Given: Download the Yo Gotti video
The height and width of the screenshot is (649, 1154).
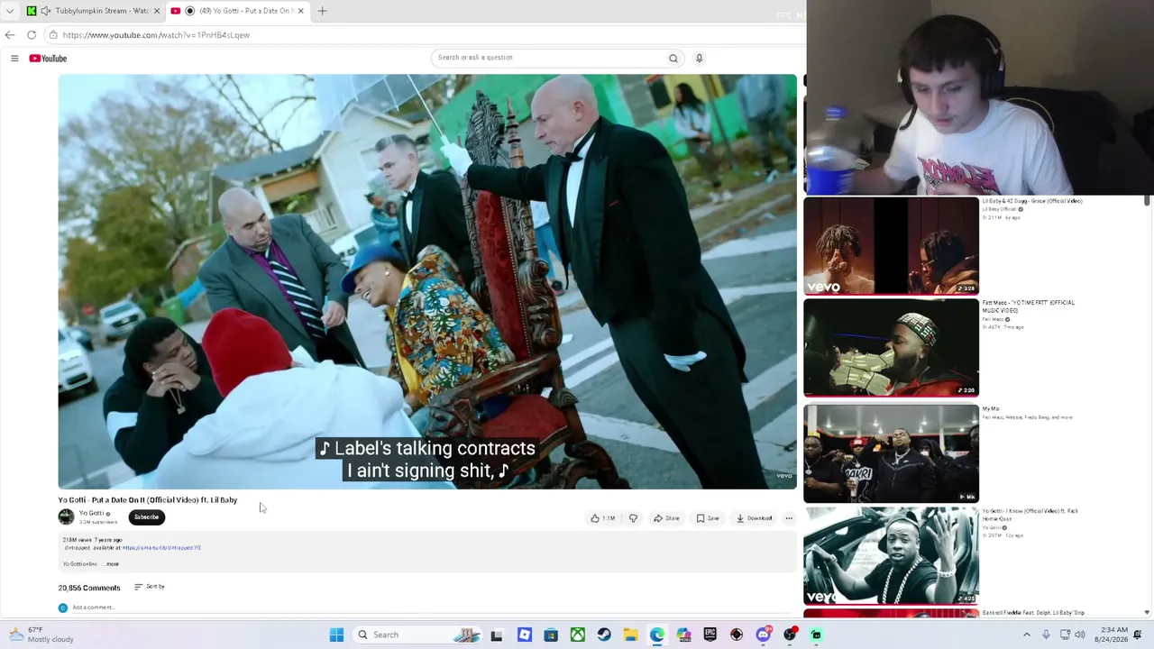Looking at the screenshot, I should [755, 518].
